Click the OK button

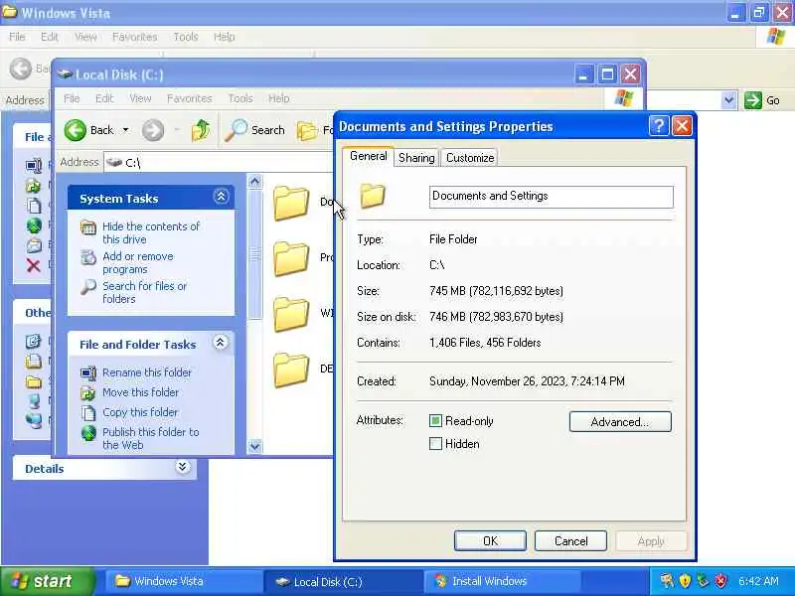pos(490,540)
